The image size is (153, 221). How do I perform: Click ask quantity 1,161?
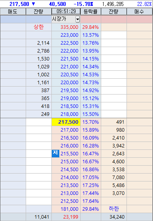coord(43,82)
